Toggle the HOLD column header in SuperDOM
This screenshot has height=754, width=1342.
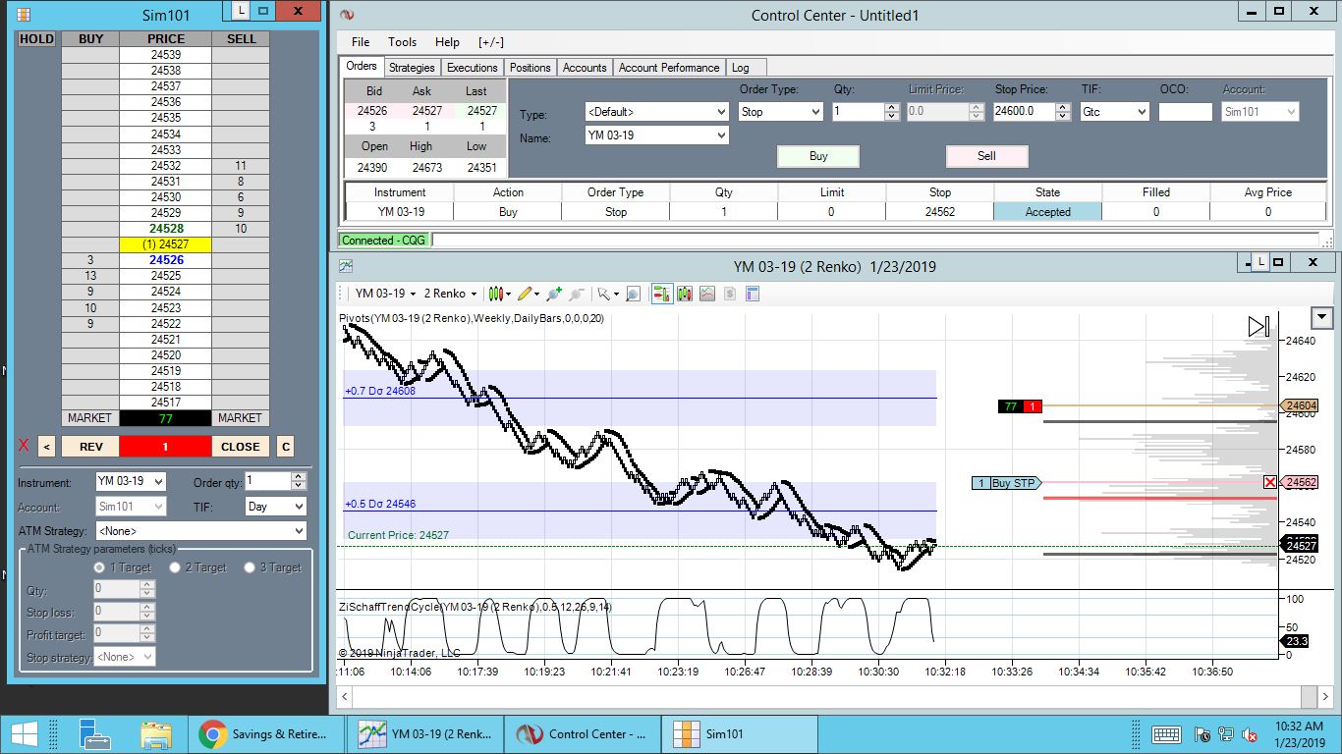(x=37, y=39)
